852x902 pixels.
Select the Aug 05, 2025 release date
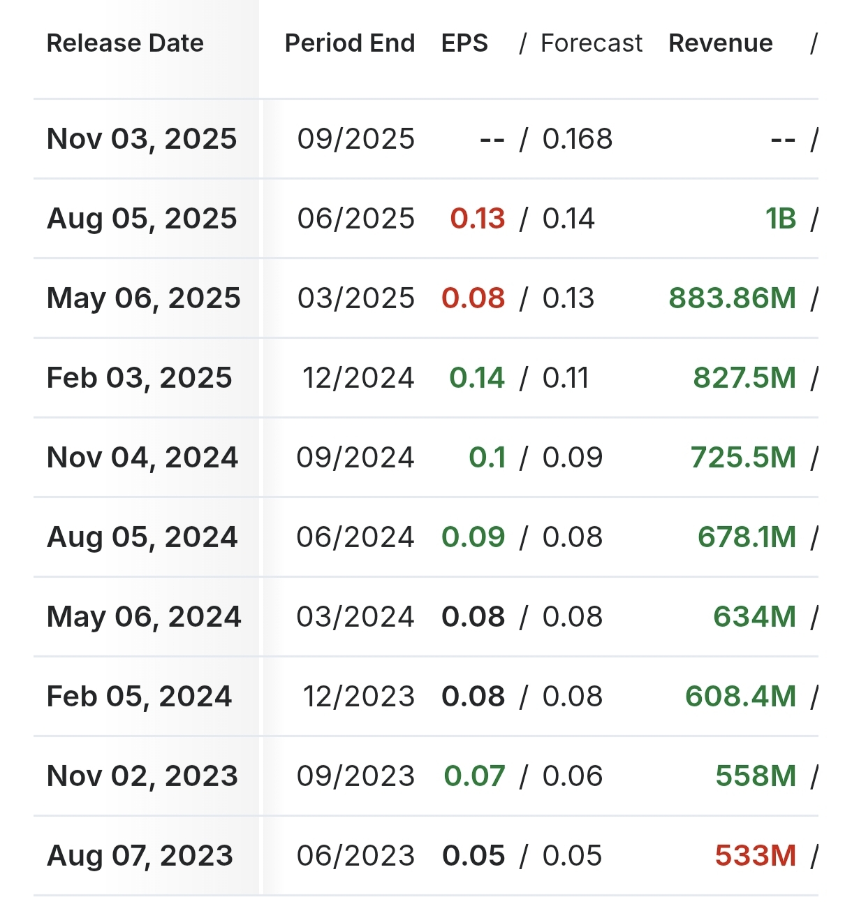142,219
